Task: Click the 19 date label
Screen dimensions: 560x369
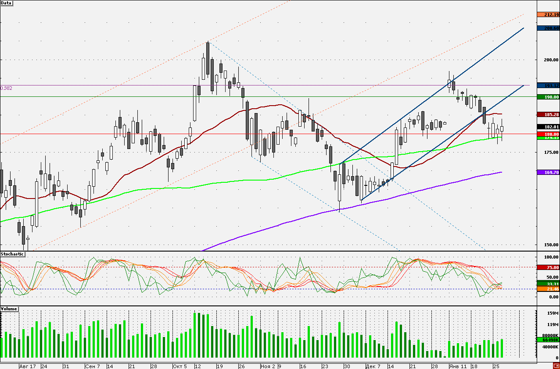Action: (x=219, y=366)
